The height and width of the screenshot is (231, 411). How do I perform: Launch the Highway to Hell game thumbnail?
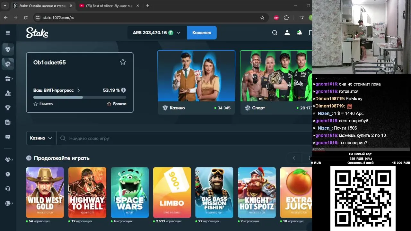click(87, 193)
